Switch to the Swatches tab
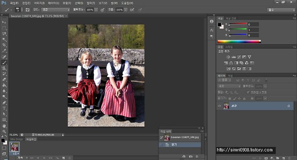Image resolution: width=297 pixels, height=160 pixels. 231,19
